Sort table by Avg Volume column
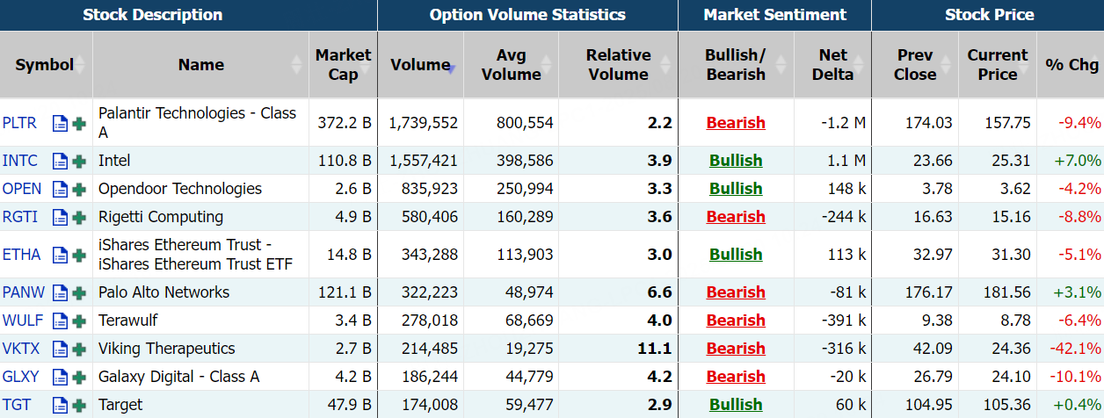1104x418 pixels. pyautogui.click(x=512, y=65)
